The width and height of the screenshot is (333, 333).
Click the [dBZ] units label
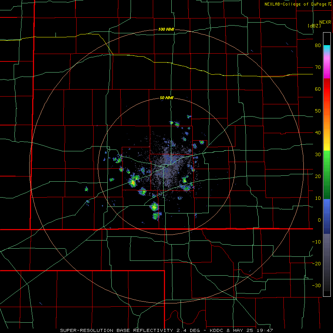(314, 26)
